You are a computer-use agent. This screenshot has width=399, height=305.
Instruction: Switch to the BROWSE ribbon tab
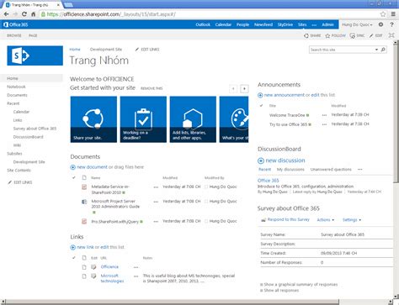coord(14,35)
